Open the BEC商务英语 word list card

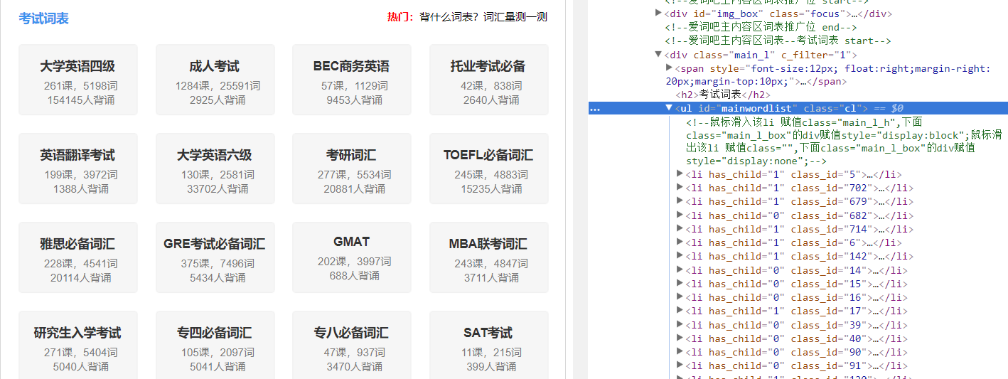pos(352,80)
